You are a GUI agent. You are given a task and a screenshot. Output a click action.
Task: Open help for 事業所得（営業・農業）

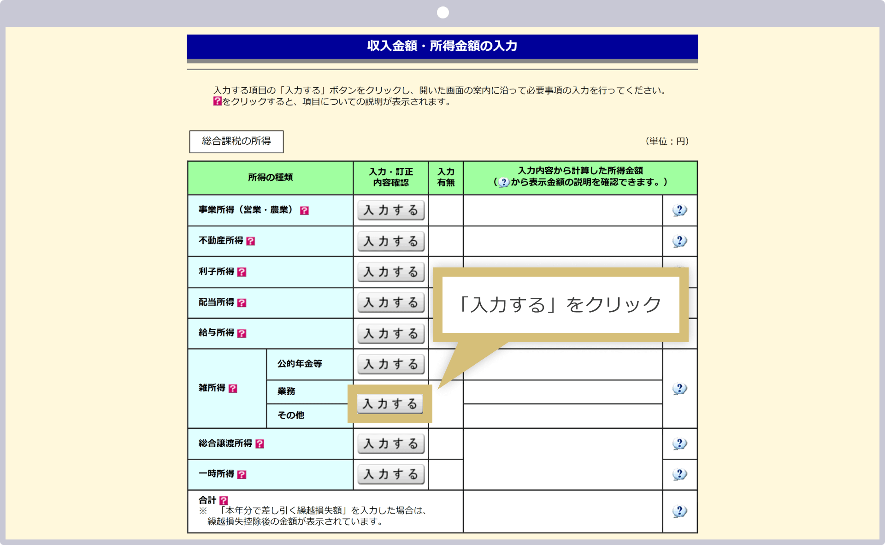(x=304, y=211)
